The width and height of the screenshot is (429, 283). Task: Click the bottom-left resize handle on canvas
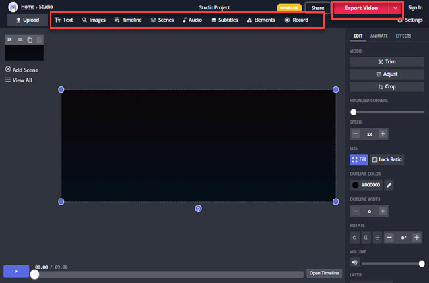61,201
